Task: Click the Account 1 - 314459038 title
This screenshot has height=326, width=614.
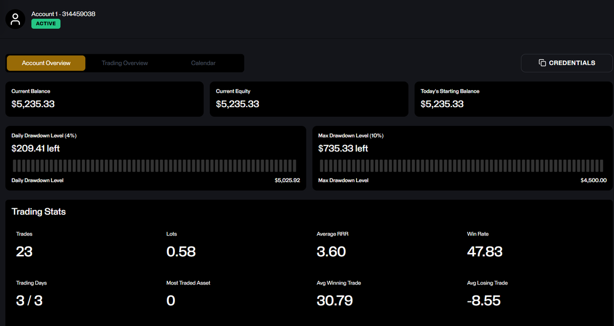Action: 63,14
